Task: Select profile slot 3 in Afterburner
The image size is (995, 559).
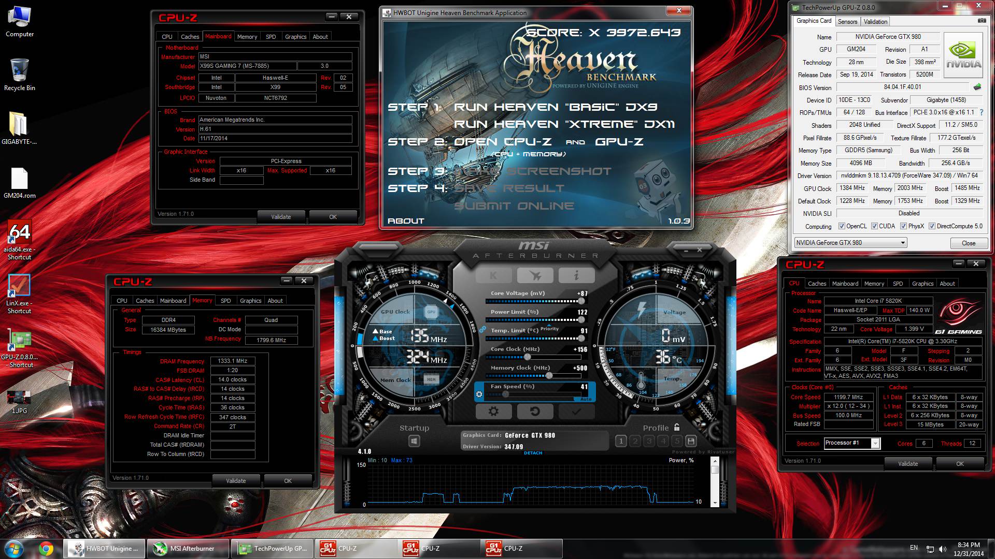Action: pyautogui.click(x=649, y=441)
